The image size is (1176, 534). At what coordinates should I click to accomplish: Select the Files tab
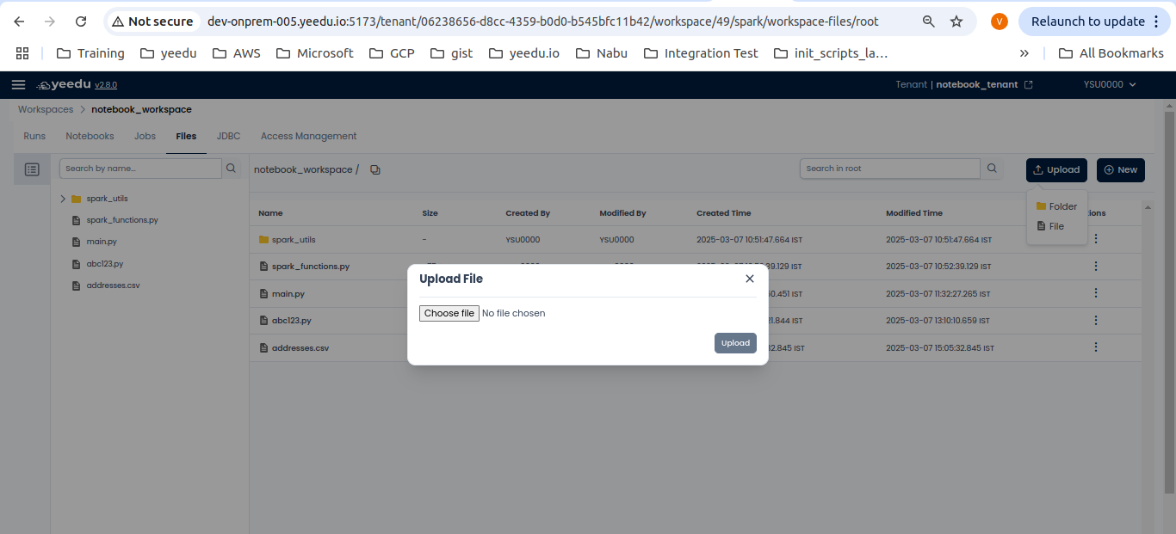tap(186, 136)
